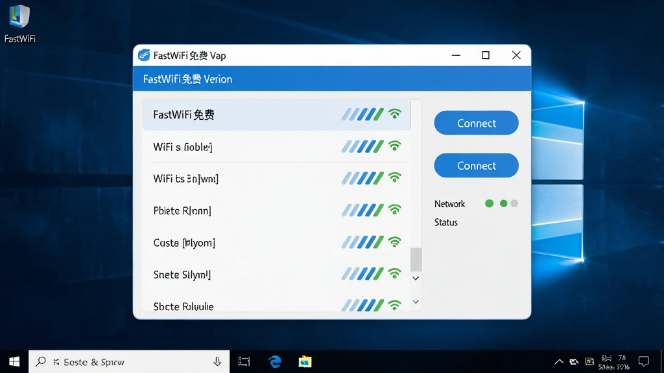The image size is (664, 373).
Task: Click Wi-Fi icon on FastWiFi 免费 row
Action: click(x=395, y=113)
